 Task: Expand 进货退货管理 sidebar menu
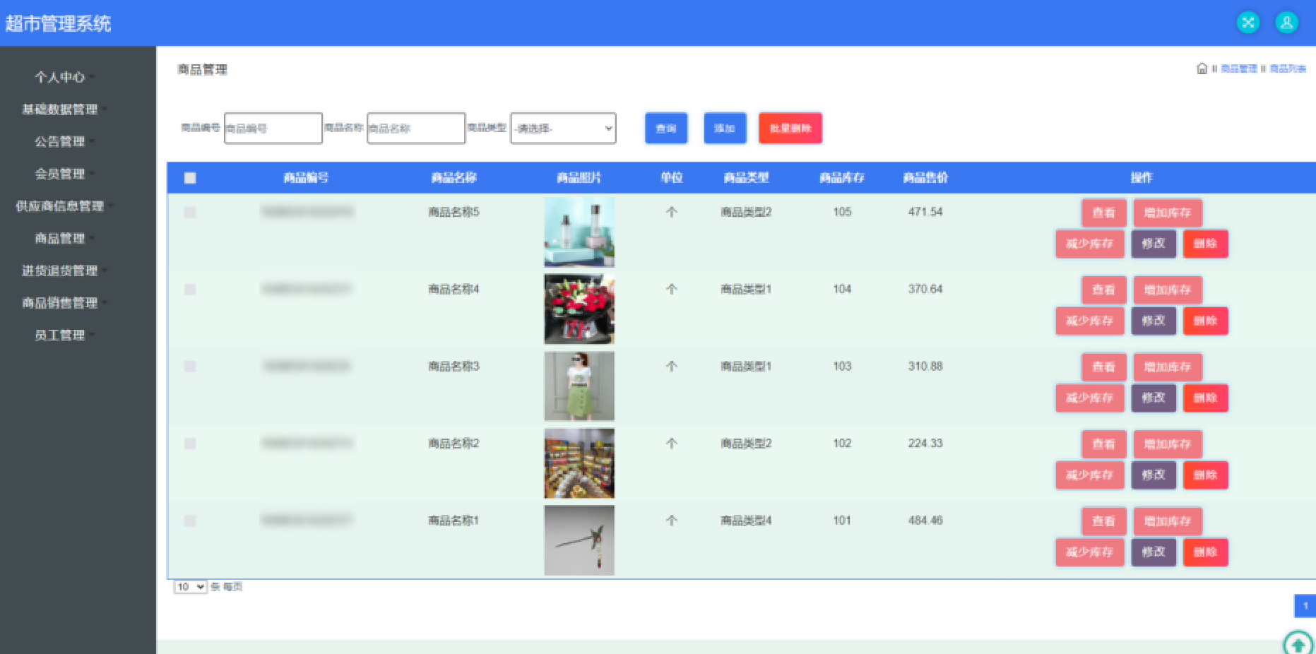(x=64, y=270)
